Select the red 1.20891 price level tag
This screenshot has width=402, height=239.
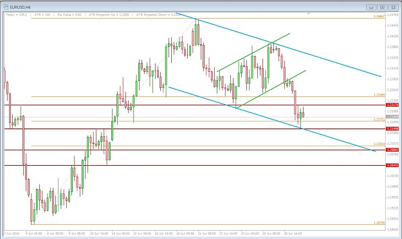[392, 150]
